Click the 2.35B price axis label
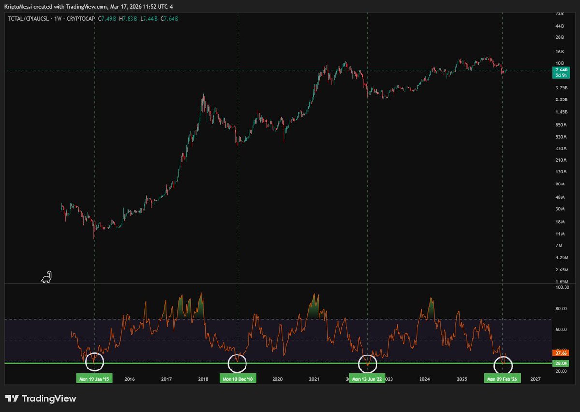Viewport: 580px width, 412px height. (562, 100)
